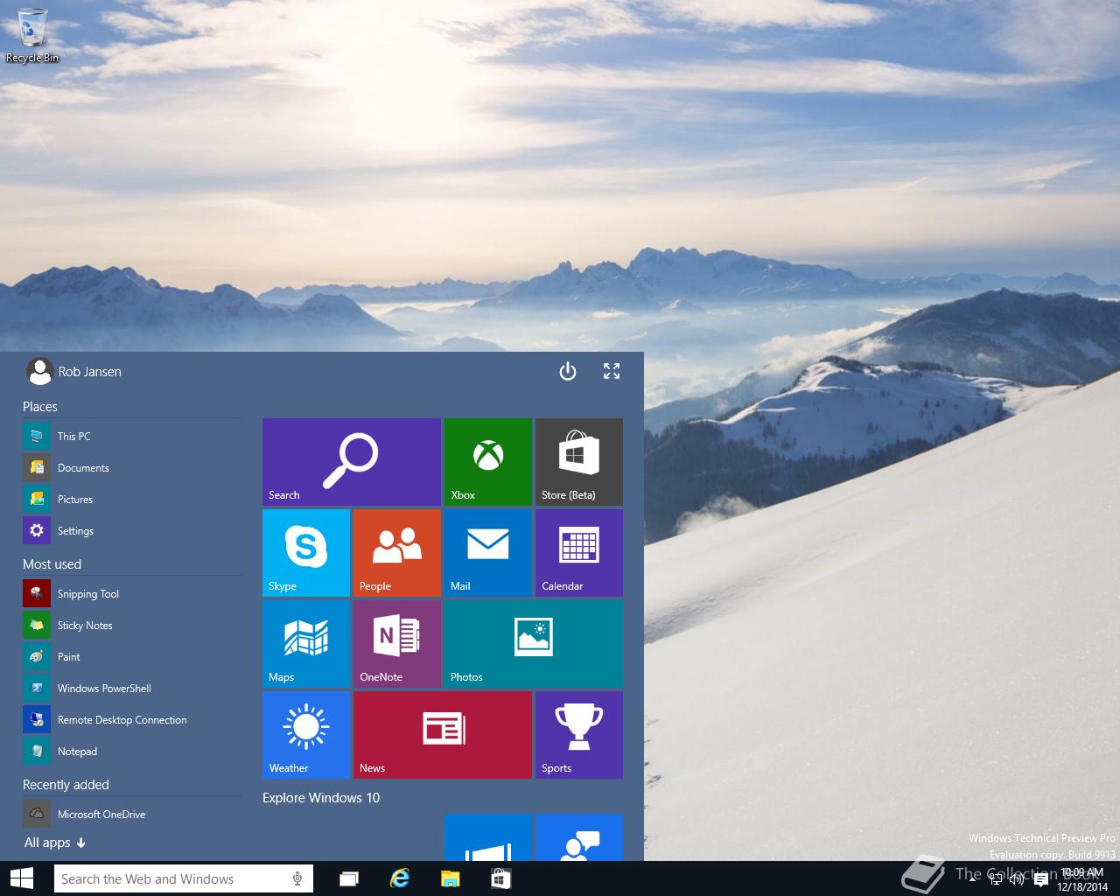The width and height of the screenshot is (1120, 896).
Task: Open This PC from Places
Action: (x=131, y=436)
